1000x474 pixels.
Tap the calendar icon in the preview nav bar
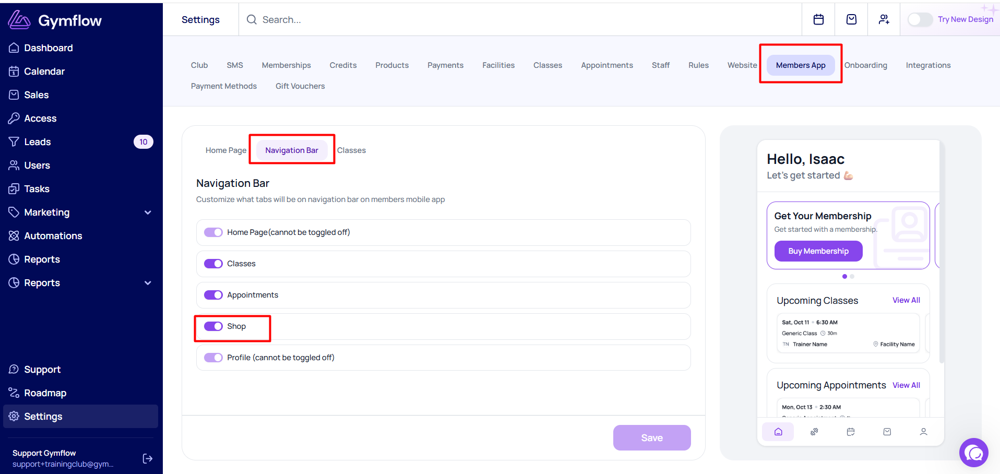click(851, 432)
